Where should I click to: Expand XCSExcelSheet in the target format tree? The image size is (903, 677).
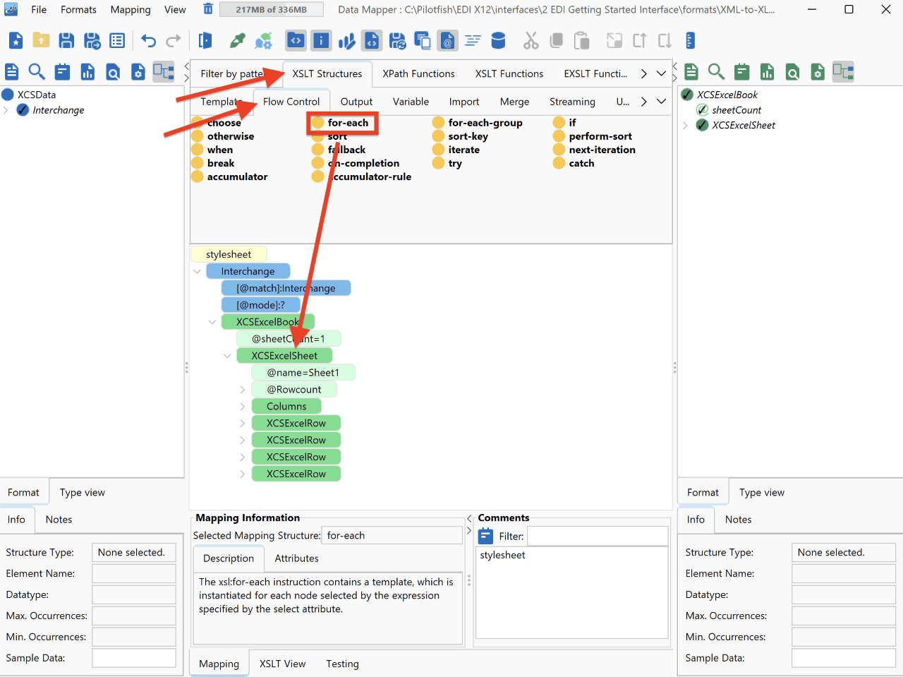coord(685,126)
